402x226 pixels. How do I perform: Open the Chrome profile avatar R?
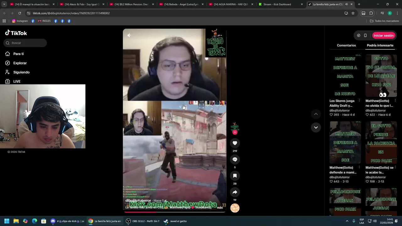tap(390, 13)
